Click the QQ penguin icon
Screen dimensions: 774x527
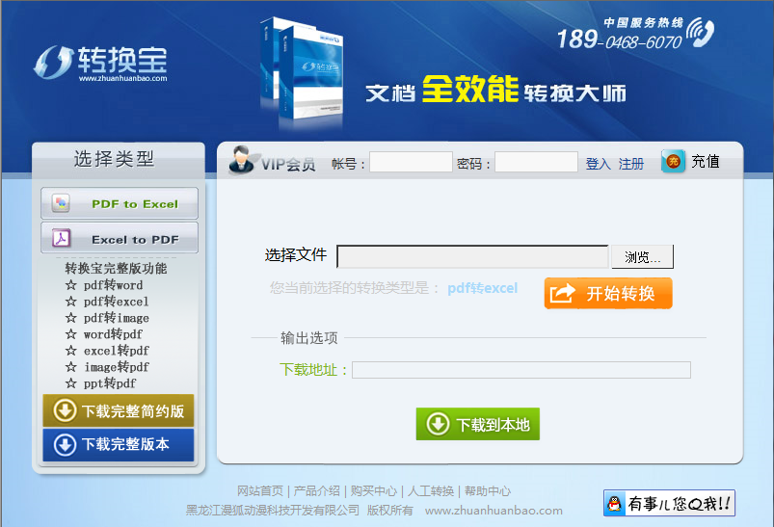point(614,503)
